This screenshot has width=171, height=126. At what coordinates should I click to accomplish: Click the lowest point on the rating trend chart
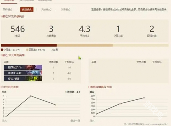[x=97, y=114]
